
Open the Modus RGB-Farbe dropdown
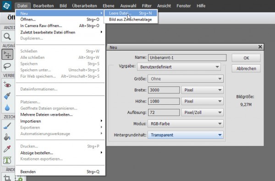pos(186,124)
